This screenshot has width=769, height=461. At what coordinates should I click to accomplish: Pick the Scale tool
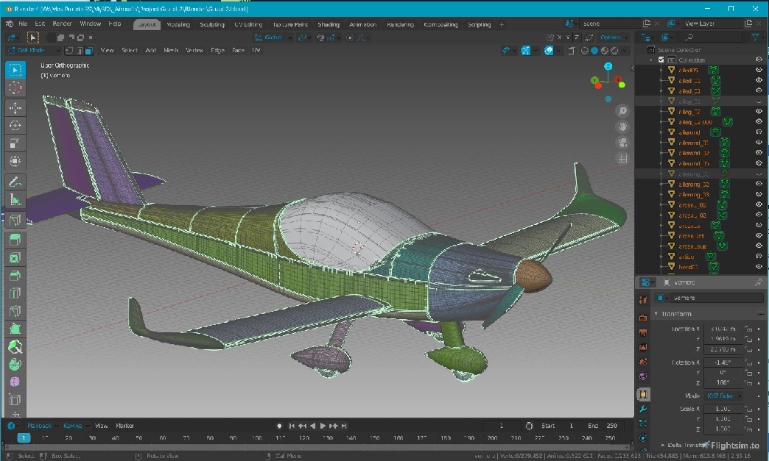[x=15, y=143]
